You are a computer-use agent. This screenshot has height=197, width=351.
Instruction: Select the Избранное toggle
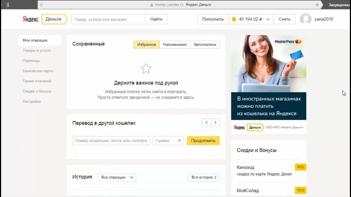(x=146, y=45)
